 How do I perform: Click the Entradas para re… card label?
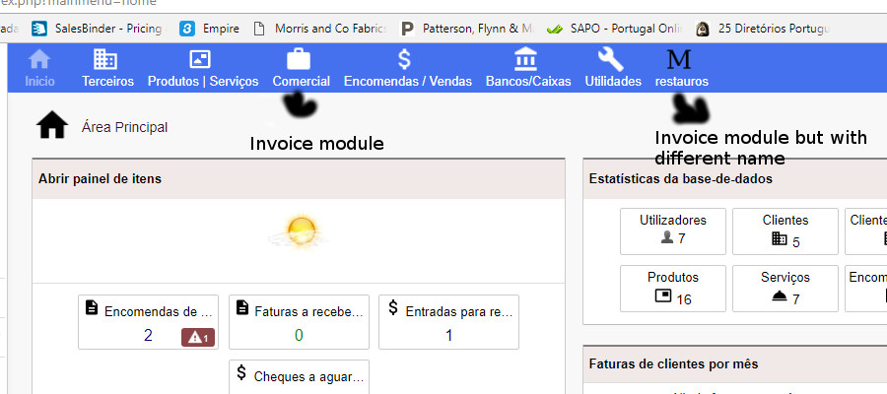click(459, 311)
